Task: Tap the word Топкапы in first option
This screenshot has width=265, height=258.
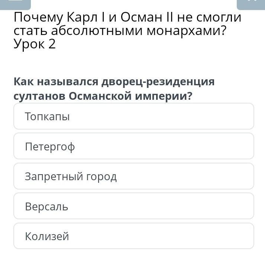Action: [x=47, y=117]
